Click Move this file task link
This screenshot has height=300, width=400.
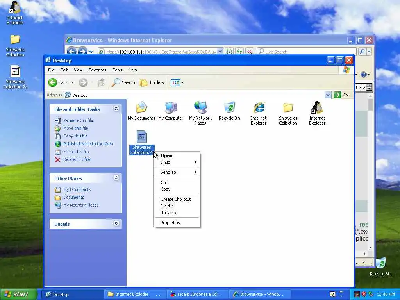pos(75,128)
